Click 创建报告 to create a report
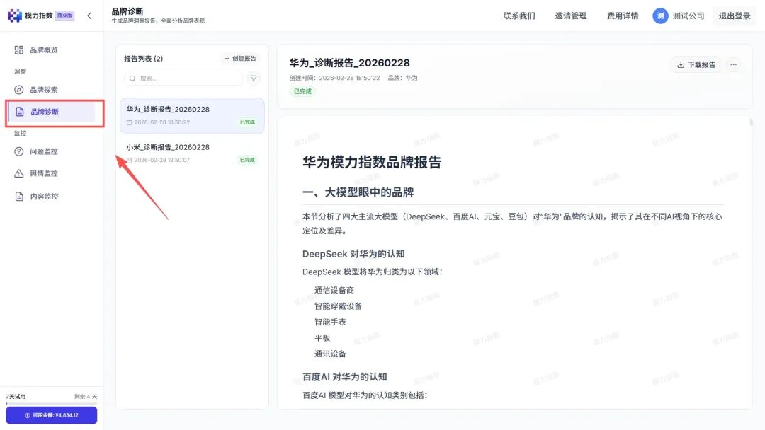 (x=240, y=59)
